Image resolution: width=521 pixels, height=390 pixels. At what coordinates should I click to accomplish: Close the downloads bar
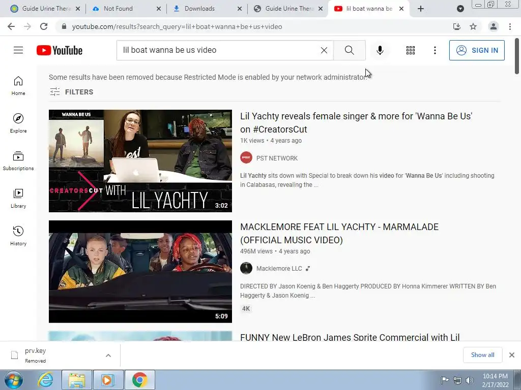(x=512, y=355)
